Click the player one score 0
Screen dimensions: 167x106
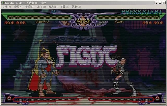click(x=53, y=11)
